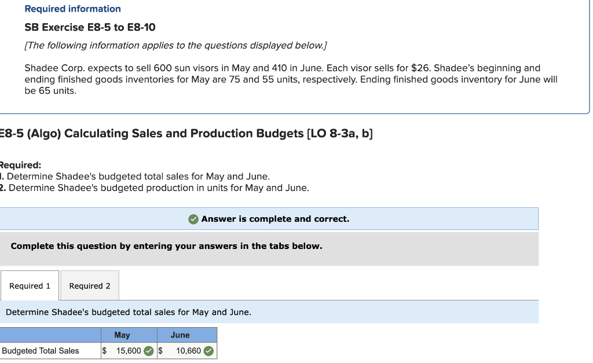Click the Answer is complete and correct banner
The image size is (593, 363).
coord(269,219)
